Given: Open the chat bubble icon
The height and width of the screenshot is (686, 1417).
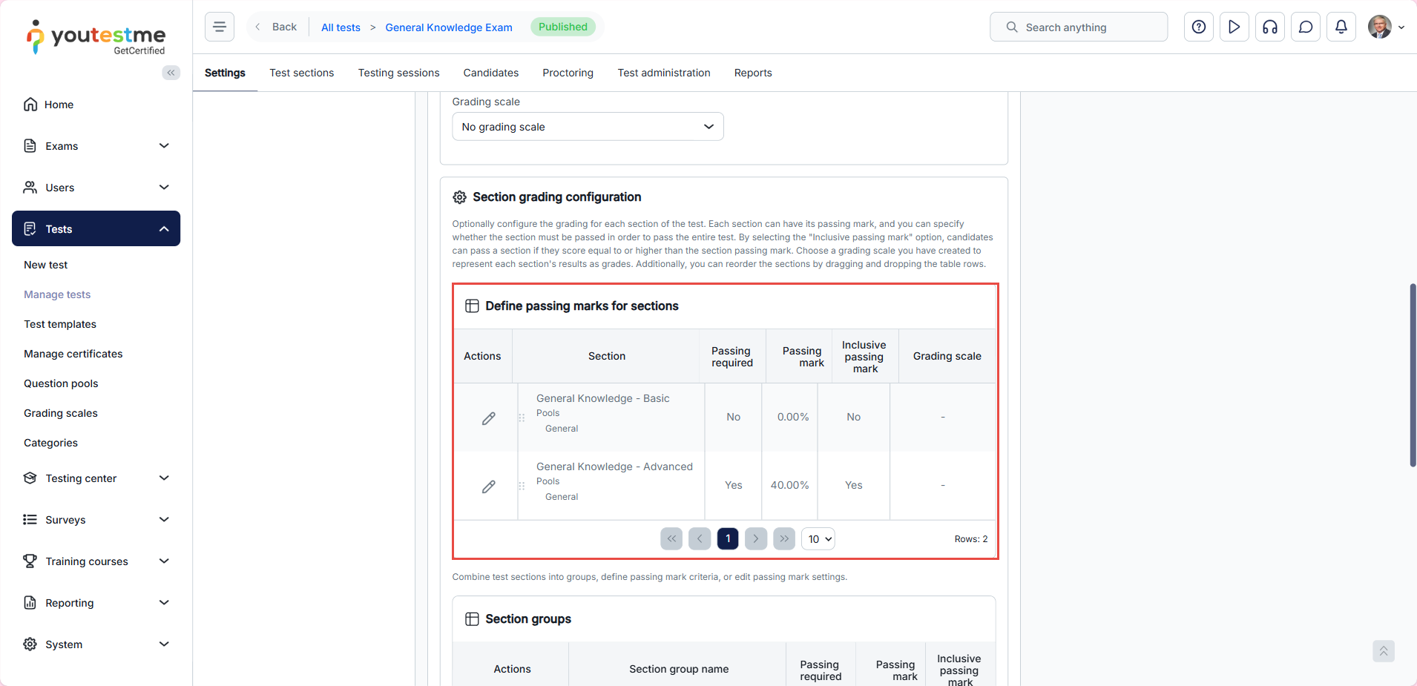Looking at the screenshot, I should (x=1305, y=27).
